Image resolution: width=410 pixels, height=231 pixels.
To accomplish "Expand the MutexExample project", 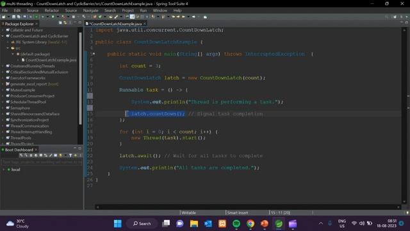I will pyautogui.click(x=3, y=90).
